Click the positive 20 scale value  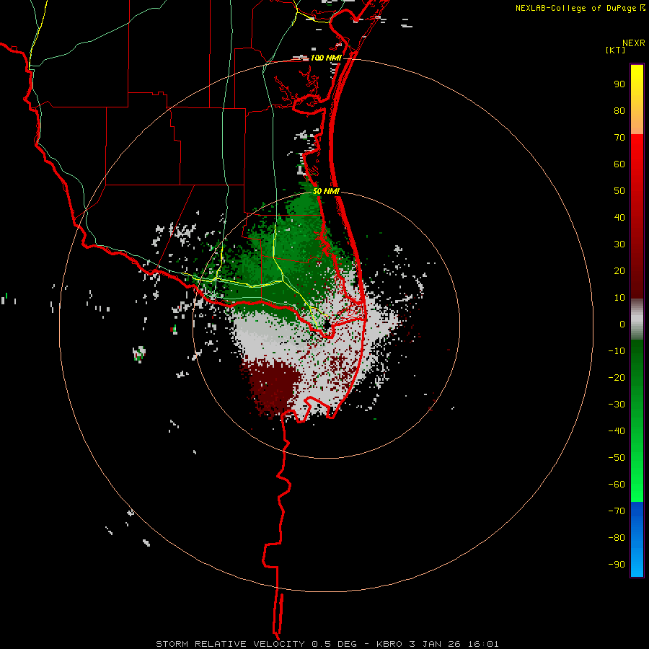619,271
